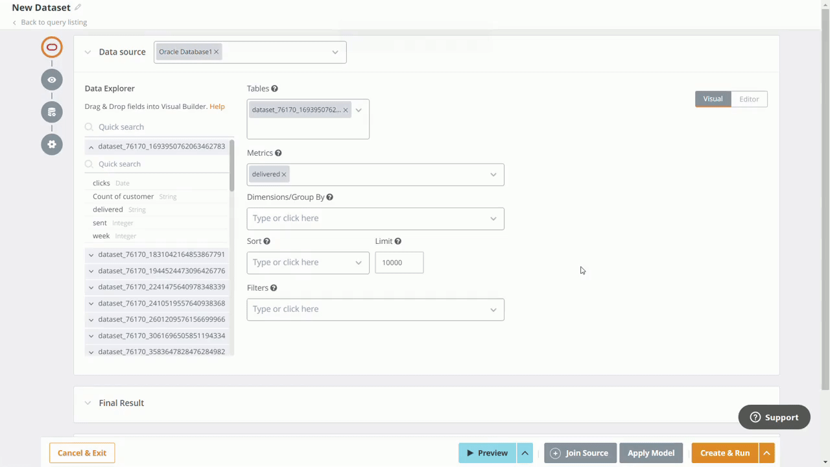
Task: Collapse the Data source section
Action: click(x=88, y=53)
